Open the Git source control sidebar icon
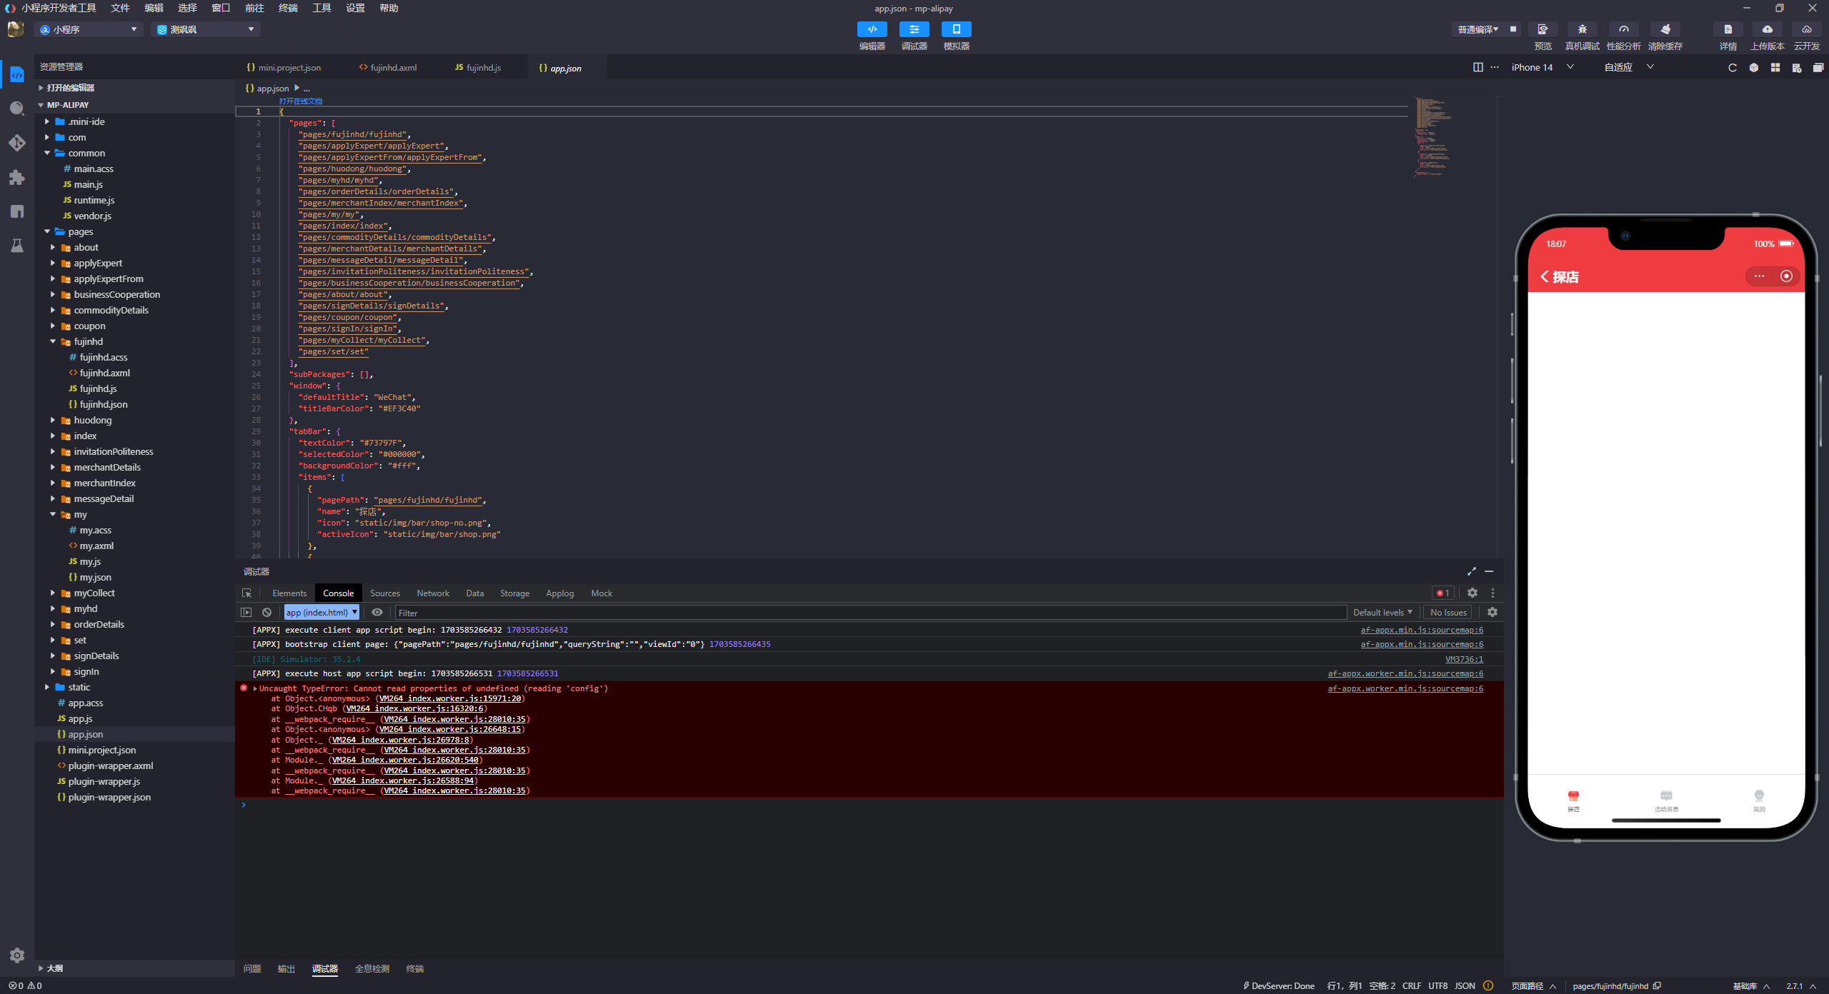 tap(17, 143)
